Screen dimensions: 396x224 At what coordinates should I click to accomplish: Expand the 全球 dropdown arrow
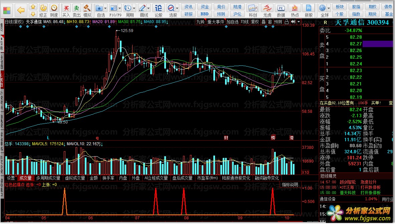(329, 8)
